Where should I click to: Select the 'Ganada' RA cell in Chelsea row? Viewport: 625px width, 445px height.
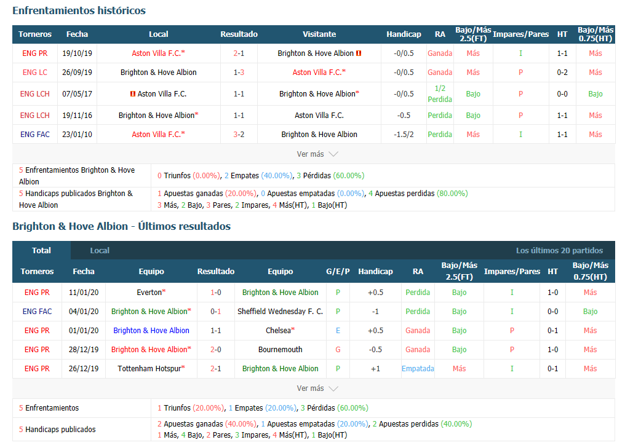pos(418,331)
